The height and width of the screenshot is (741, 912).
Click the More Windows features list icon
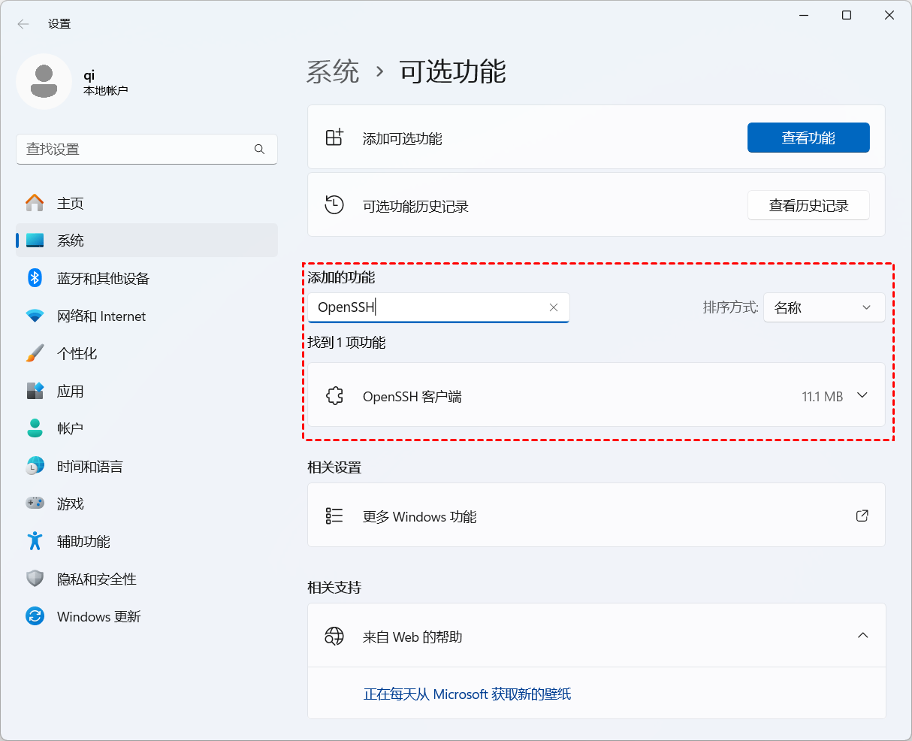point(334,516)
